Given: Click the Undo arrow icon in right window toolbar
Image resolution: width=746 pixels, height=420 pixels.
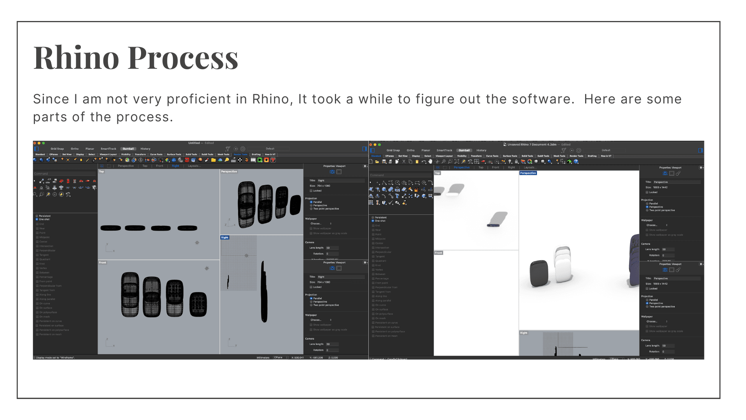Looking at the screenshot, I should (423, 161).
